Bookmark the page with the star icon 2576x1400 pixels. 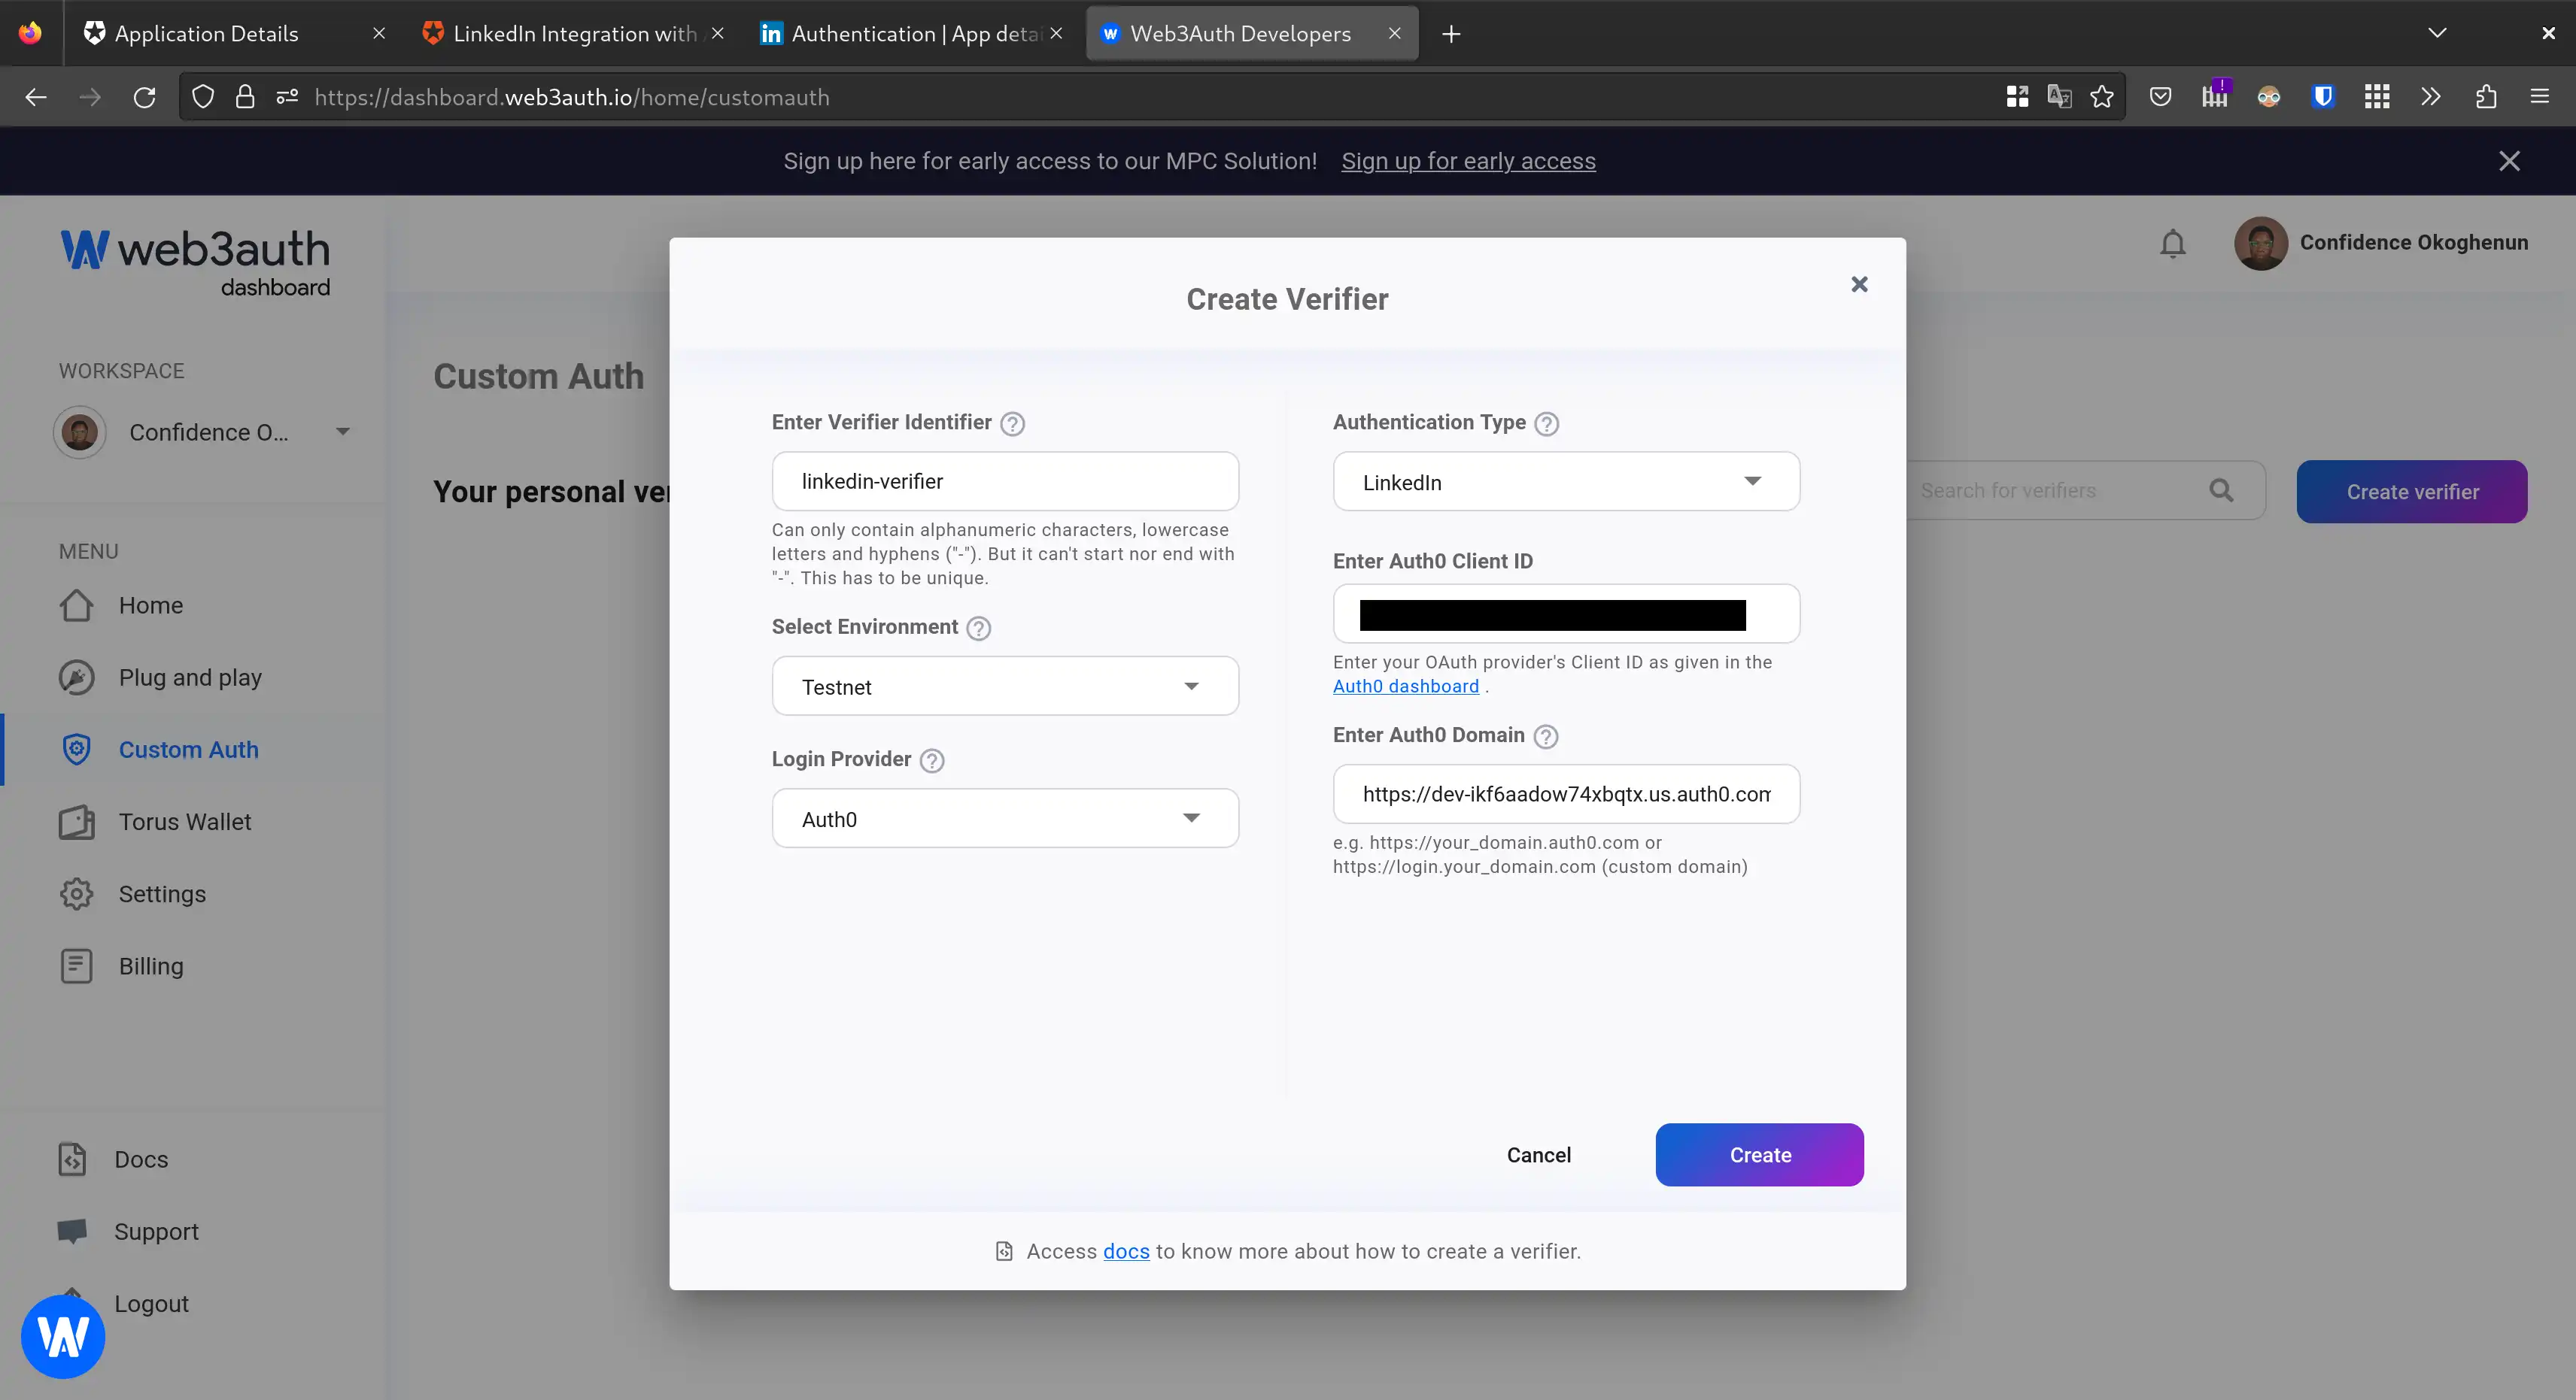point(2101,97)
